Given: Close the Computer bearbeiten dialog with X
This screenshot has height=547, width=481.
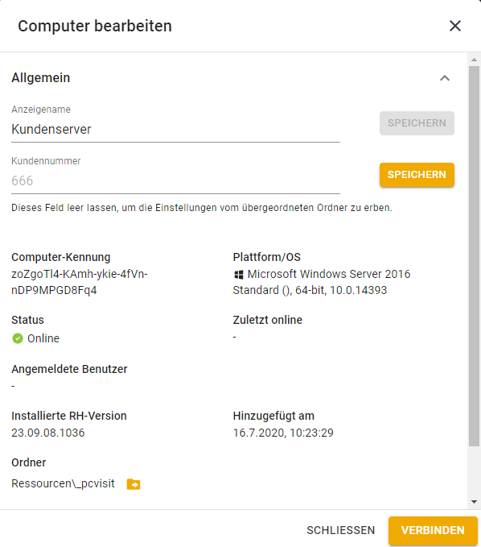Looking at the screenshot, I should click(x=455, y=26).
